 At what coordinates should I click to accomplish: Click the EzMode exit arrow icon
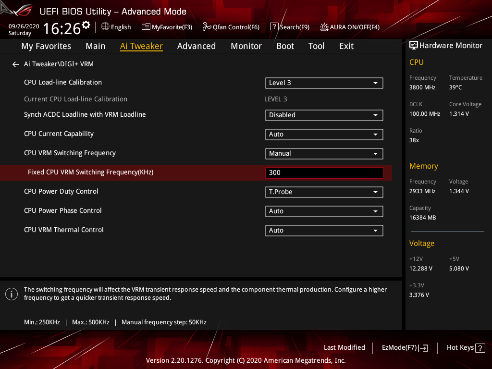423,348
